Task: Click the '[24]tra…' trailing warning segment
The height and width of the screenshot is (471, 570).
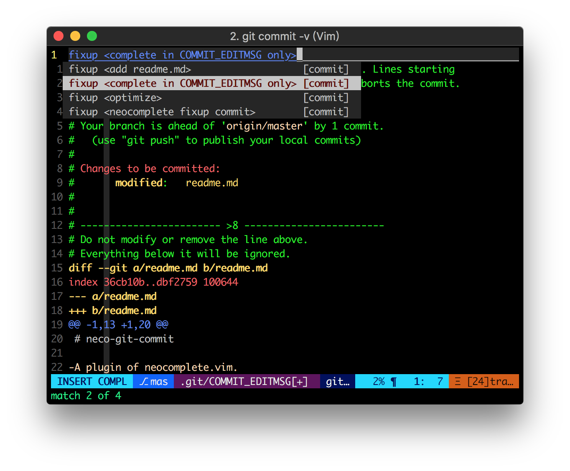Action: coord(484,382)
